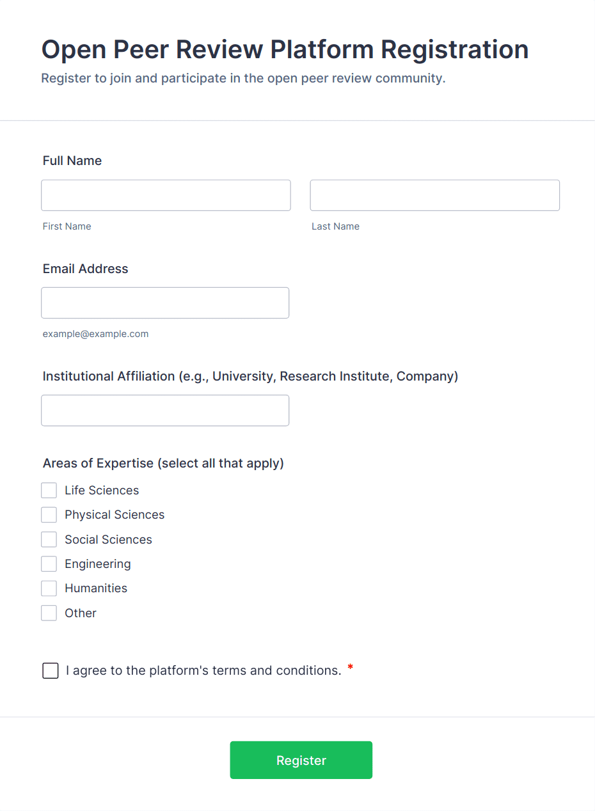Click the 'Institutional Affiliation' question label
This screenshot has height=811, width=595.
coord(251,376)
